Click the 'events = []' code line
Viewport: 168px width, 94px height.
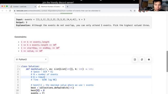pos(38,93)
